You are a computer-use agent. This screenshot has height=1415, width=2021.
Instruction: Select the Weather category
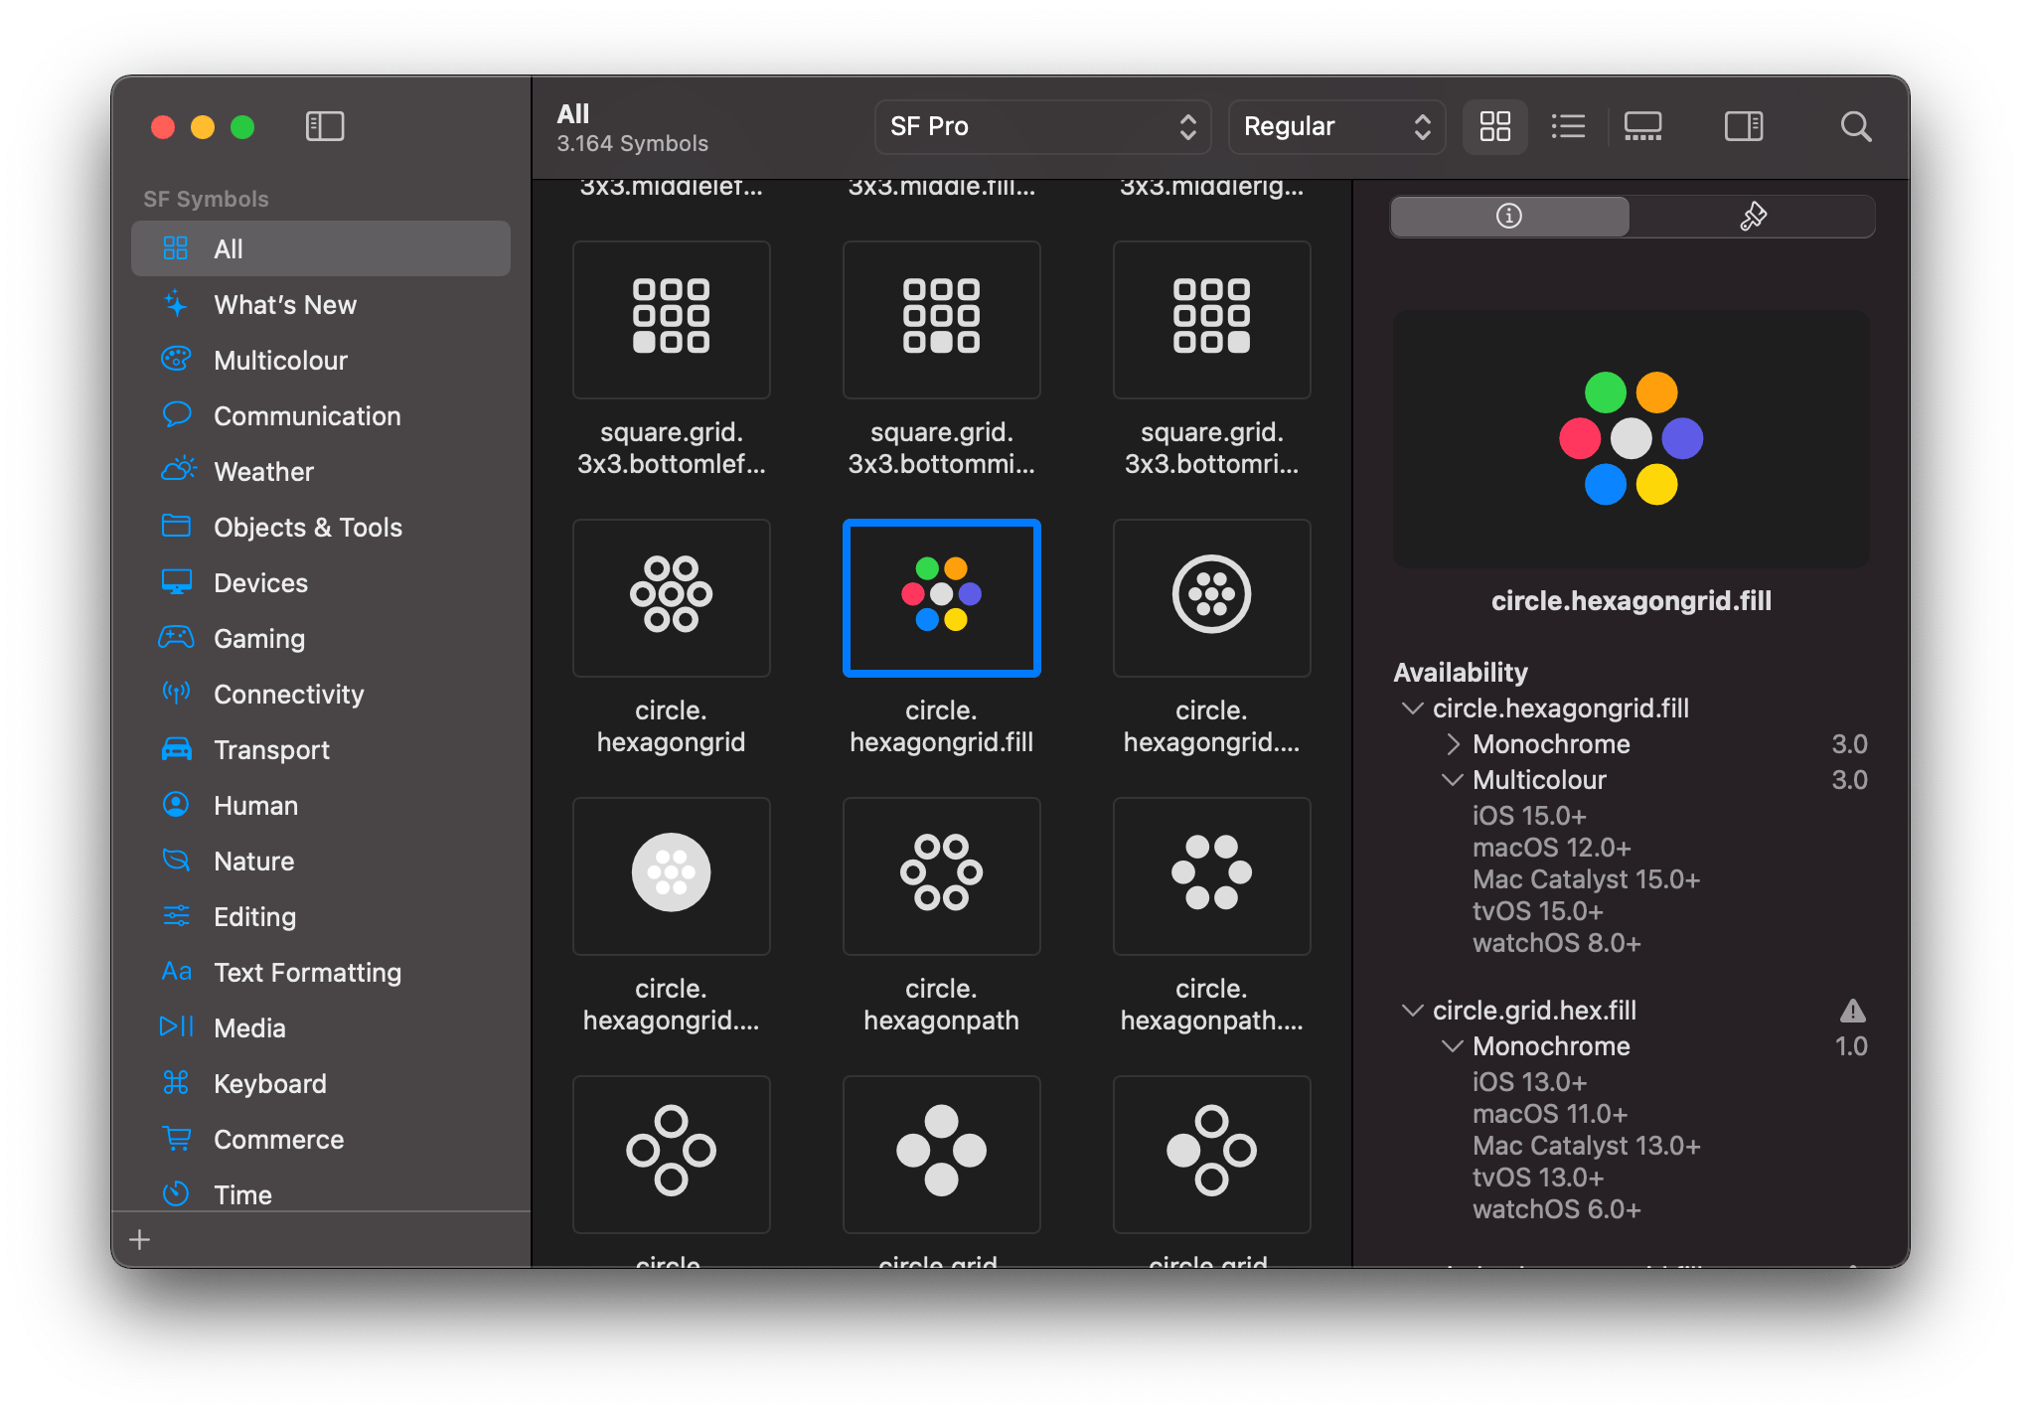(x=262, y=471)
